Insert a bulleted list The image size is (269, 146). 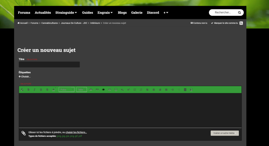tap(135, 90)
